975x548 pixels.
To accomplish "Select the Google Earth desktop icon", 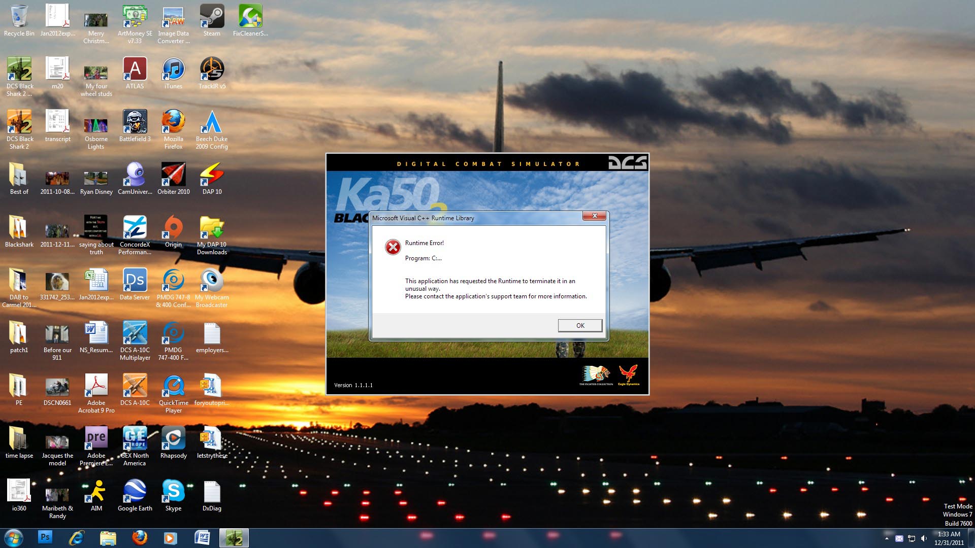I will pos(135,495).
